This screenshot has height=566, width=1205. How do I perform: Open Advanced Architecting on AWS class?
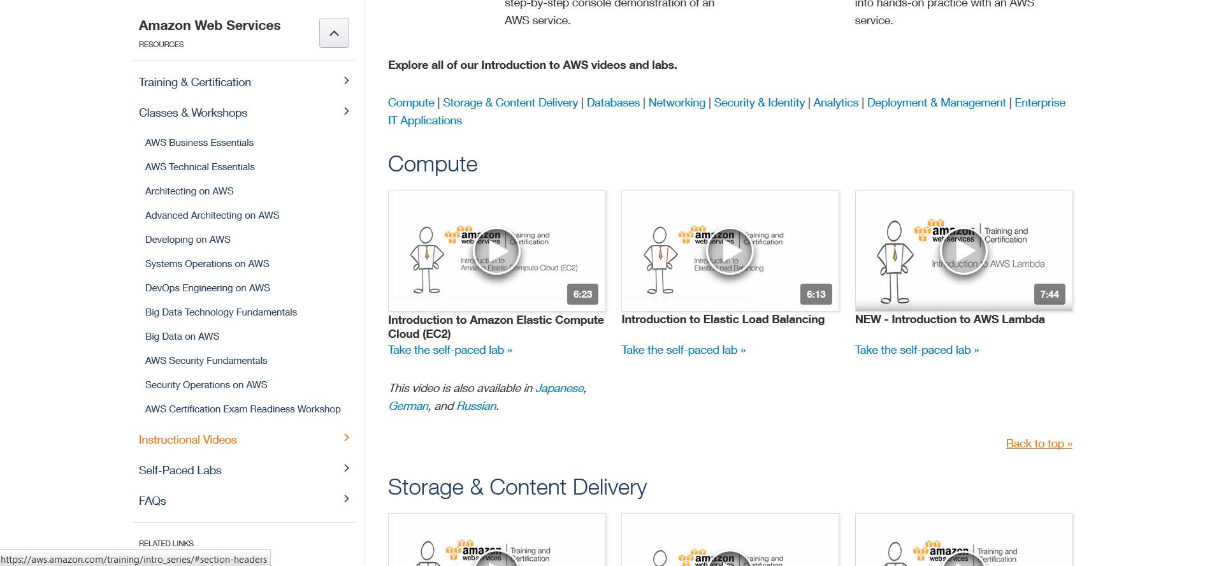tap(212, 215)
